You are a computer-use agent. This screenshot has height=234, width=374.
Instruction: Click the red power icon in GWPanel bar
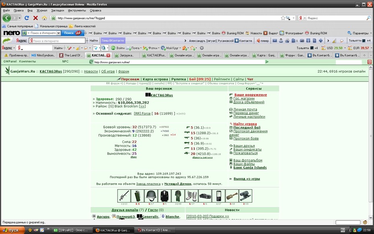(x=370, y=62)
